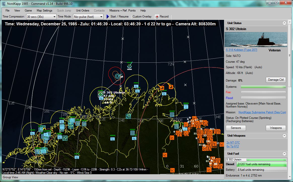Open the Map Settings menu

point(45,11)
